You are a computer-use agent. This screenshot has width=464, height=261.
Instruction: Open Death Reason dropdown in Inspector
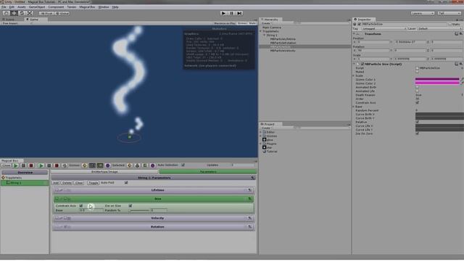click(439, 95)
